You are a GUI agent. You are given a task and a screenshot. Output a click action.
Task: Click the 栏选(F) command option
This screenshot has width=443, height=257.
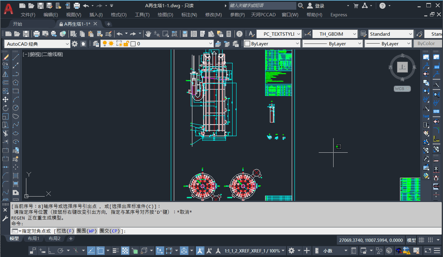65,231
